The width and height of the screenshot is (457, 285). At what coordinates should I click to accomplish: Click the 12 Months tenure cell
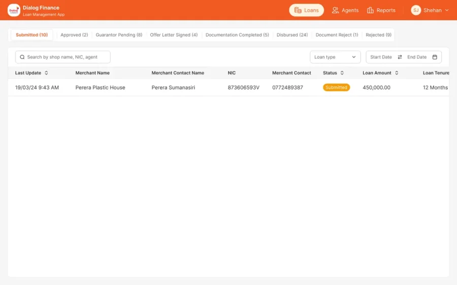tap(435, 87)
